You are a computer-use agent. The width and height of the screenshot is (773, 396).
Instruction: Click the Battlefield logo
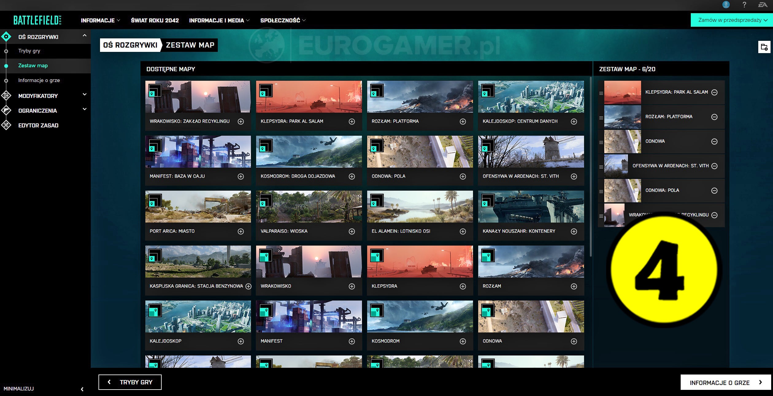[x=37, y=20]
